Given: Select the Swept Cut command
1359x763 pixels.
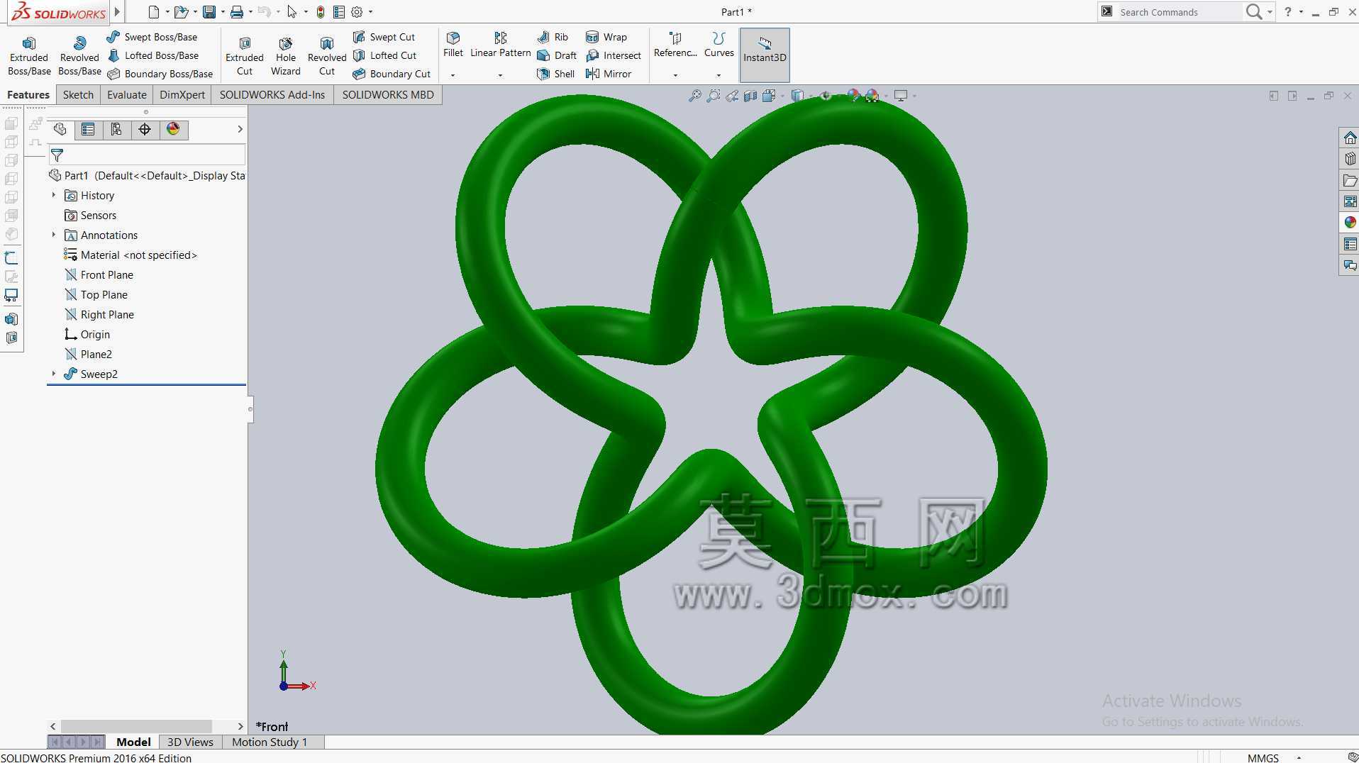Looking at the screenshot, I should (384, 37).
